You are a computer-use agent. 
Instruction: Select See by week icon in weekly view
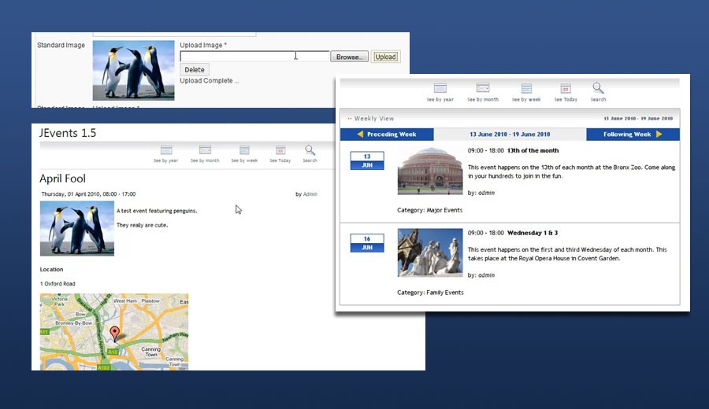pyautogui.click(x=526, y=89)
